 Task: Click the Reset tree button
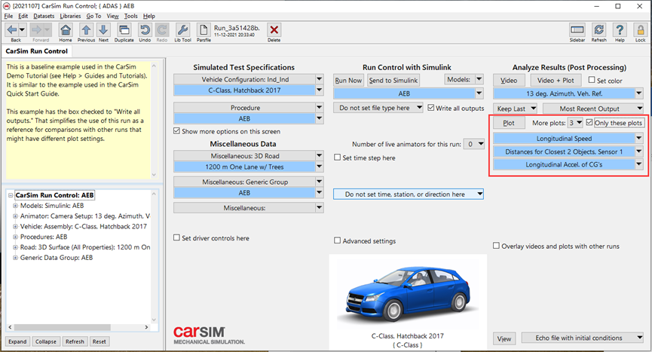coord(99,341)
